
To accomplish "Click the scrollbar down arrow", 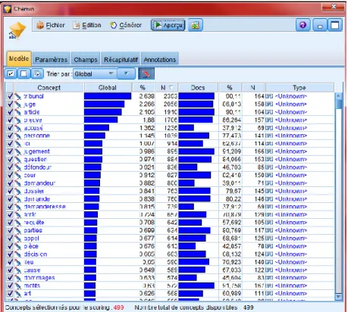I will (x=339, y=297).
